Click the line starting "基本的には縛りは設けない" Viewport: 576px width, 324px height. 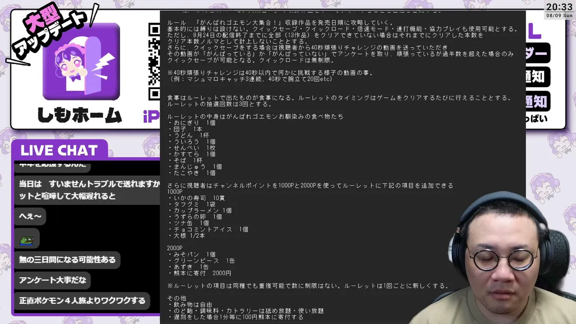343,29
